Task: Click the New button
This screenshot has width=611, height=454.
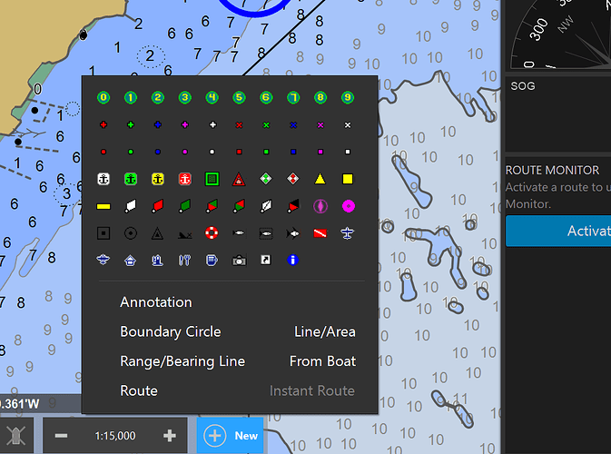Action: click(230, 436)
